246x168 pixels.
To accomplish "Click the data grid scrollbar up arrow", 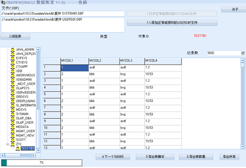I will pyautogui.click(x=243, y=60).
